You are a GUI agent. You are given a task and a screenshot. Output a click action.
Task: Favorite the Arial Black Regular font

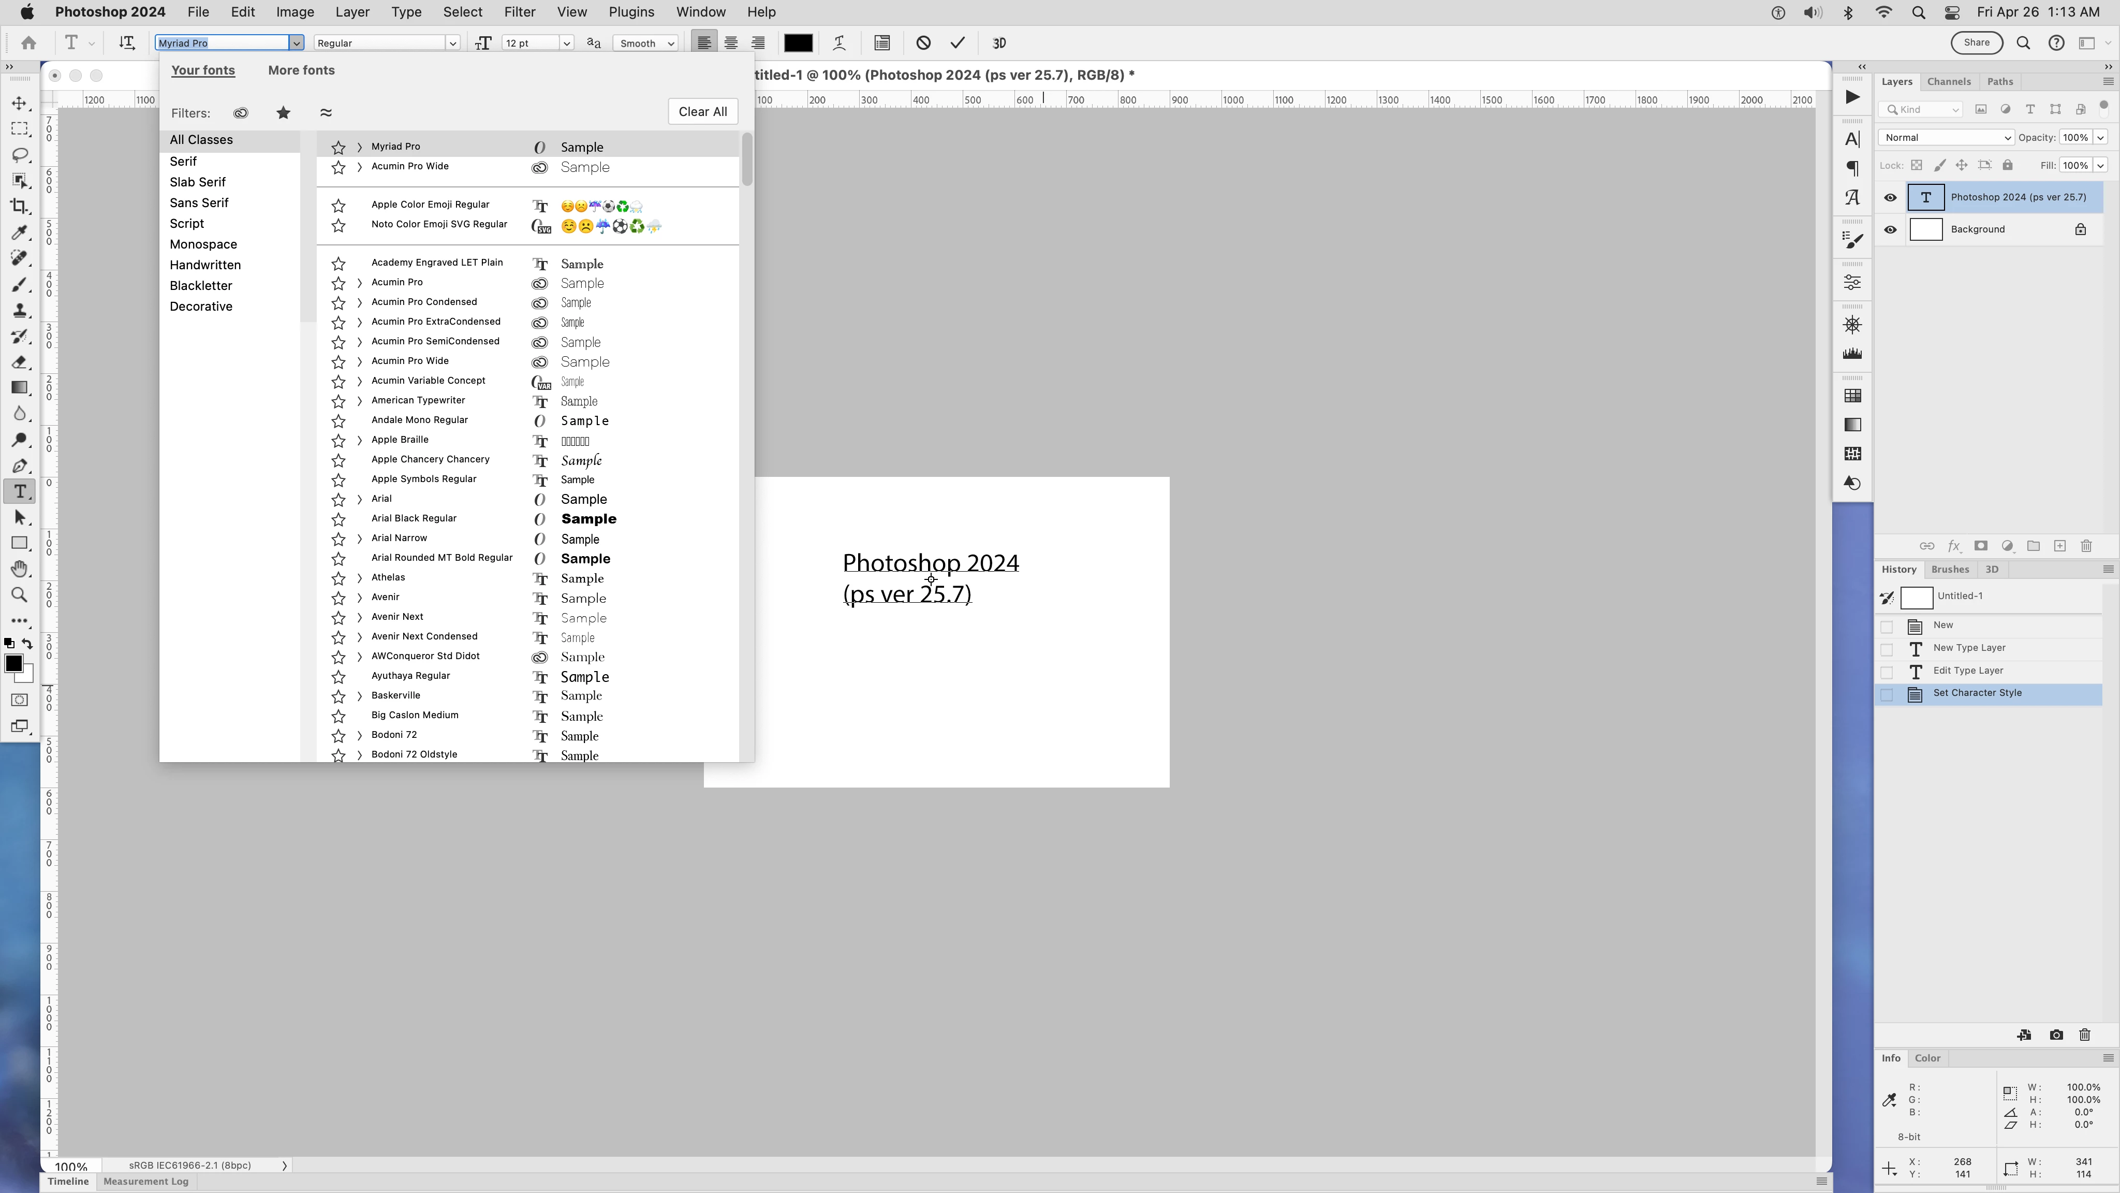pyautogui.click(x=338, y=519)
